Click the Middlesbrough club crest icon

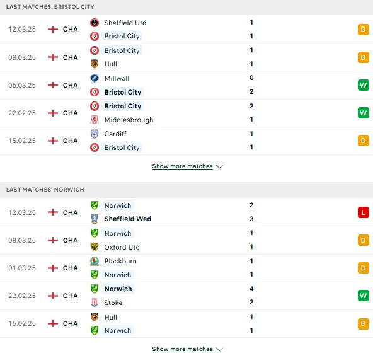pyautogui.click(x=95, y=120)
